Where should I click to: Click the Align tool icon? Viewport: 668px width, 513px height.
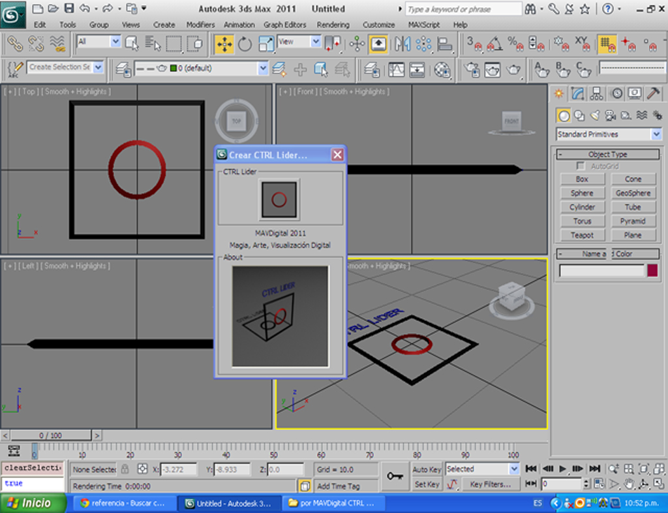444,44
